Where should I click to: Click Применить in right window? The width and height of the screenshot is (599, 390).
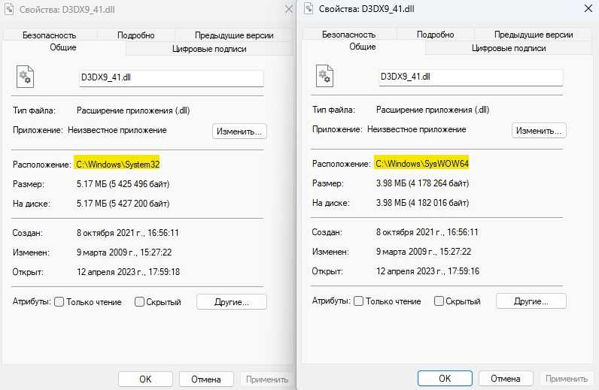click(x=567, y=379)
